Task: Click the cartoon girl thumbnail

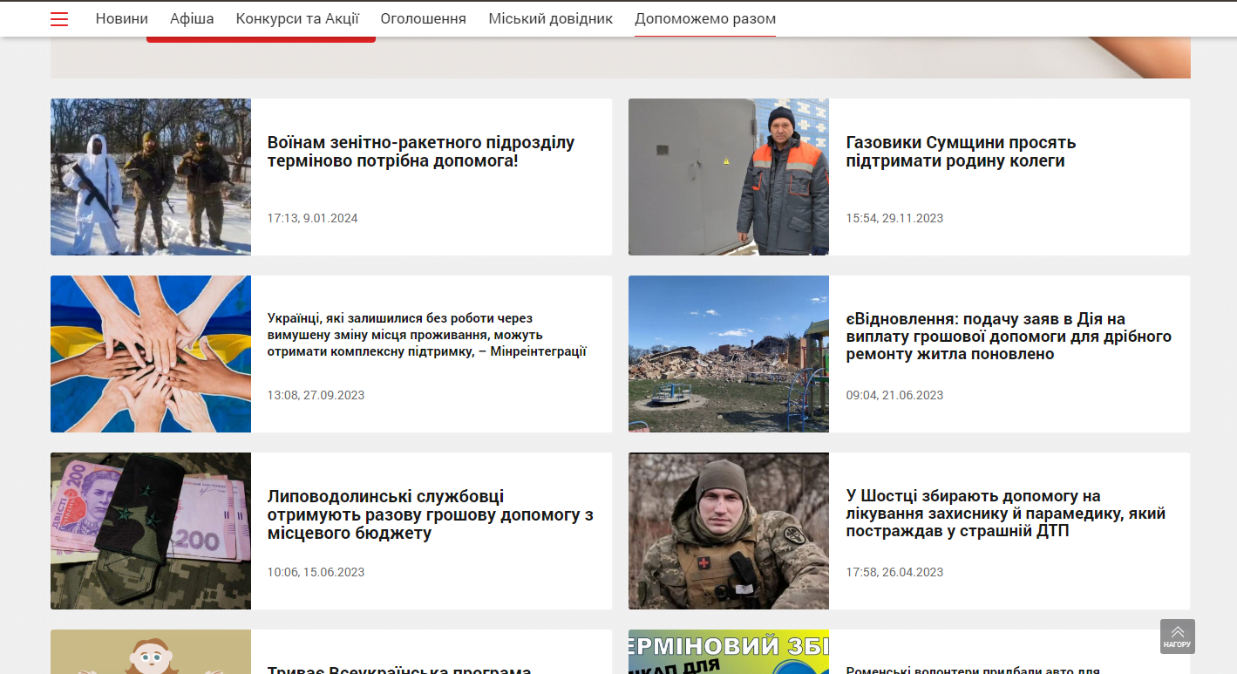Action: 151,652
